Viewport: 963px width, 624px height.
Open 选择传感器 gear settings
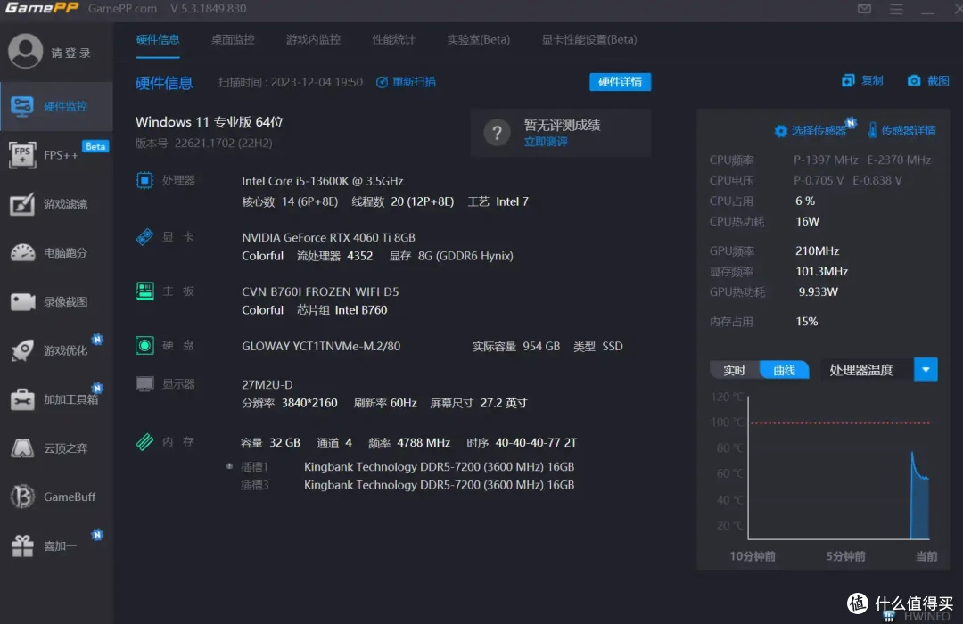click(810, 130)
